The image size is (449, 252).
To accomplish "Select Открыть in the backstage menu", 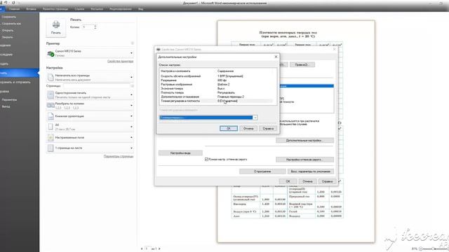I will [x=8, y=30].
